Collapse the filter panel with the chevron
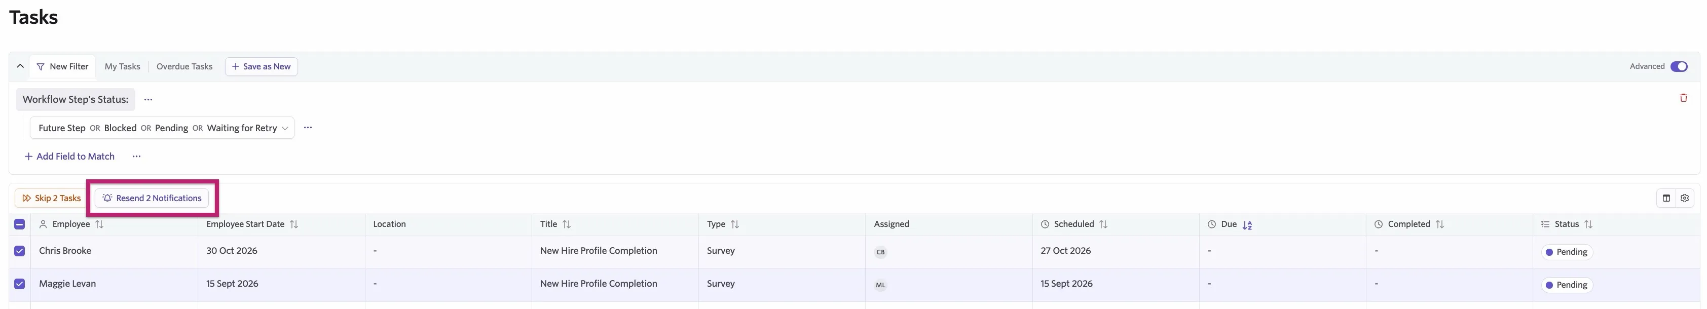 click(x=20, y=66)
